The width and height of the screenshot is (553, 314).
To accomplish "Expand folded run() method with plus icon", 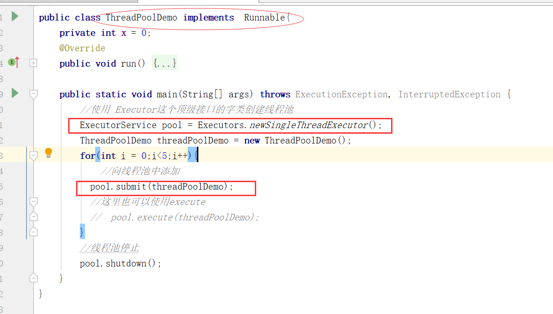I will pyautogui.click(x=33, y=63).
